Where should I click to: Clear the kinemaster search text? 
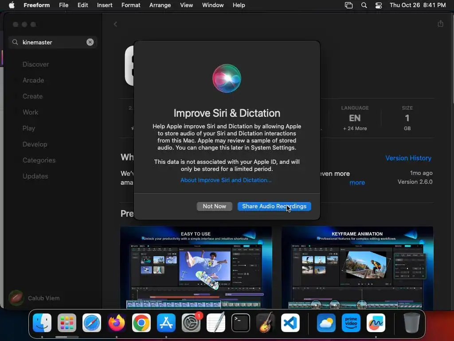pyautogui.click(x=90, y=42)
